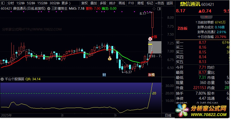The height and width of the screenshot is (119, 231).
Task: Click the month 8 timeline marker
Action: [62, 116]
